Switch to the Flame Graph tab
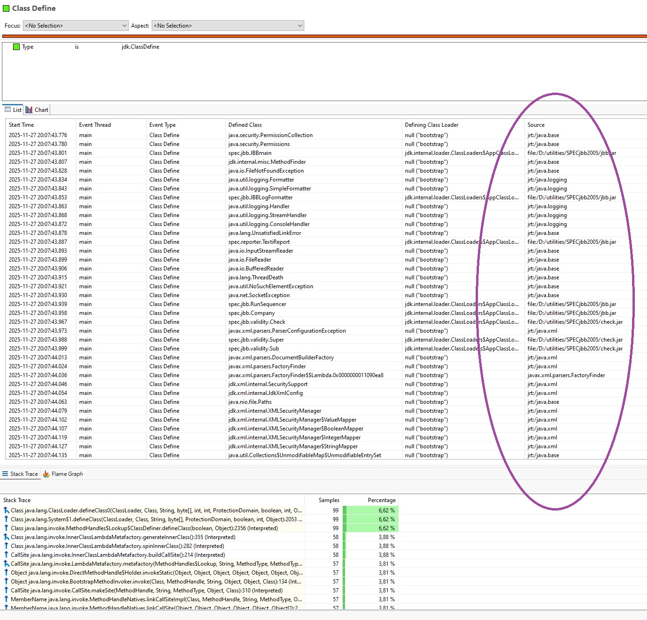The height and width of the screenshot is (620, 647). [67, 474]
